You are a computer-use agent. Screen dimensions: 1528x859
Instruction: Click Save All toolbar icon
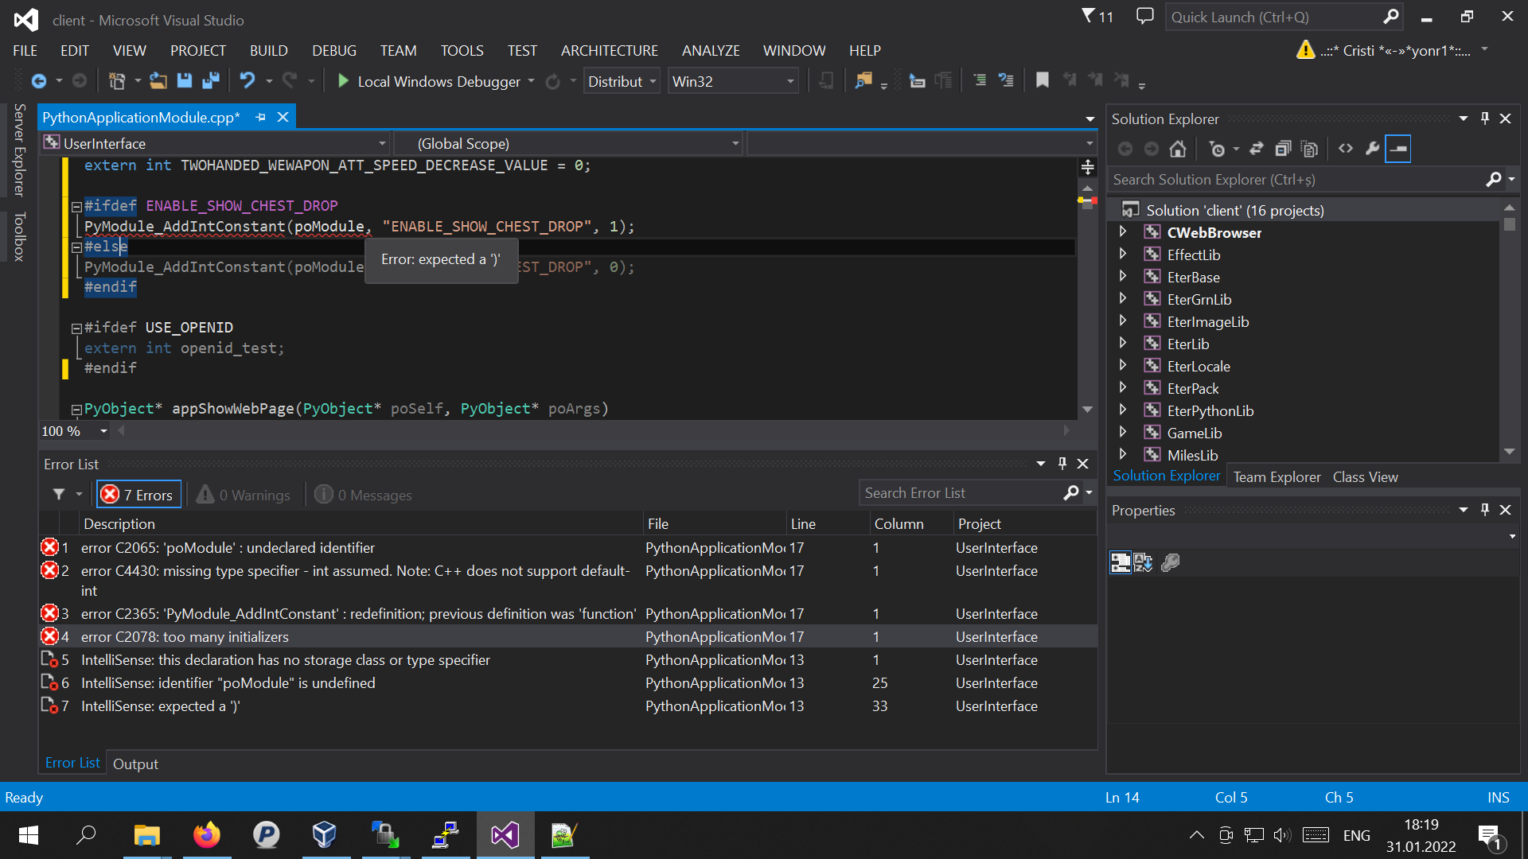[211, 80]
